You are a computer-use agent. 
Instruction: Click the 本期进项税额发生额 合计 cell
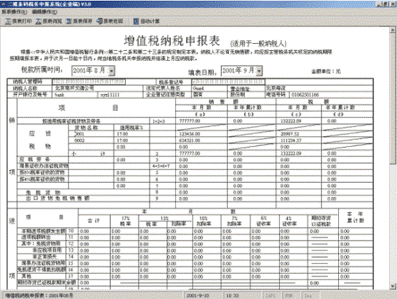[95, 231]
